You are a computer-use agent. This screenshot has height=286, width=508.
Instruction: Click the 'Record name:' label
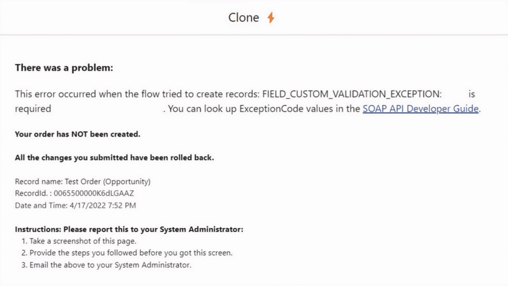coord(39,182)
